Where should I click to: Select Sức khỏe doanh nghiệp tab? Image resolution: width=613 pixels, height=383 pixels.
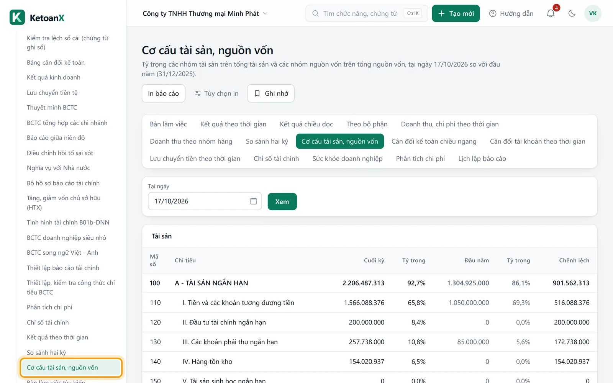[x=347, y=159]
